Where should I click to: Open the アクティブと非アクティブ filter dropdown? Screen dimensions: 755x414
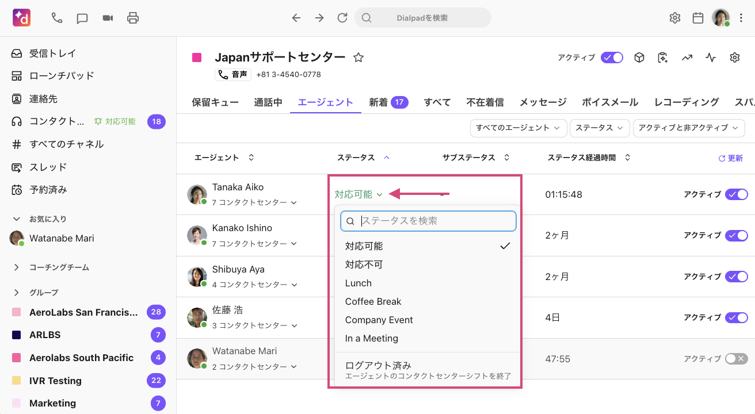point(688,128)
